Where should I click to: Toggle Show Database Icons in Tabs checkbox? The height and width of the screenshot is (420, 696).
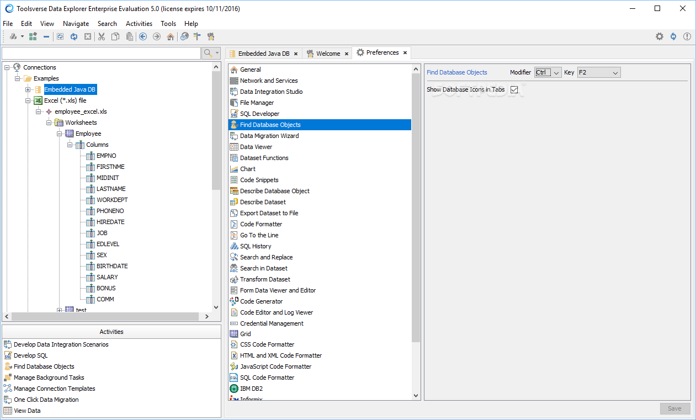[x=514, y=89]
